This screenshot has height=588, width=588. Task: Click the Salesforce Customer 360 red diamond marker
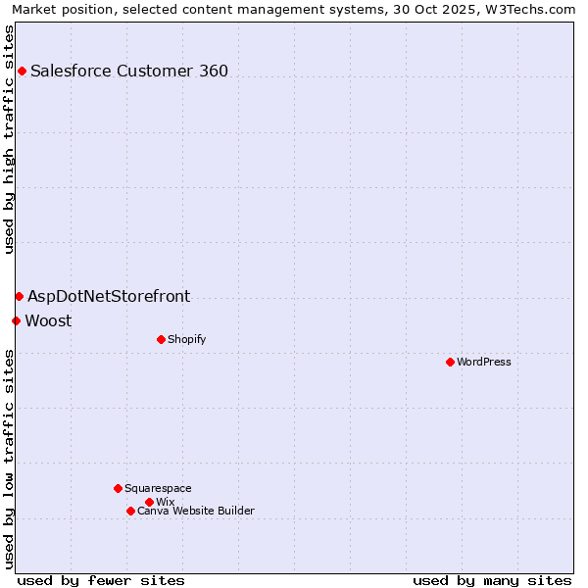(22, 71)
